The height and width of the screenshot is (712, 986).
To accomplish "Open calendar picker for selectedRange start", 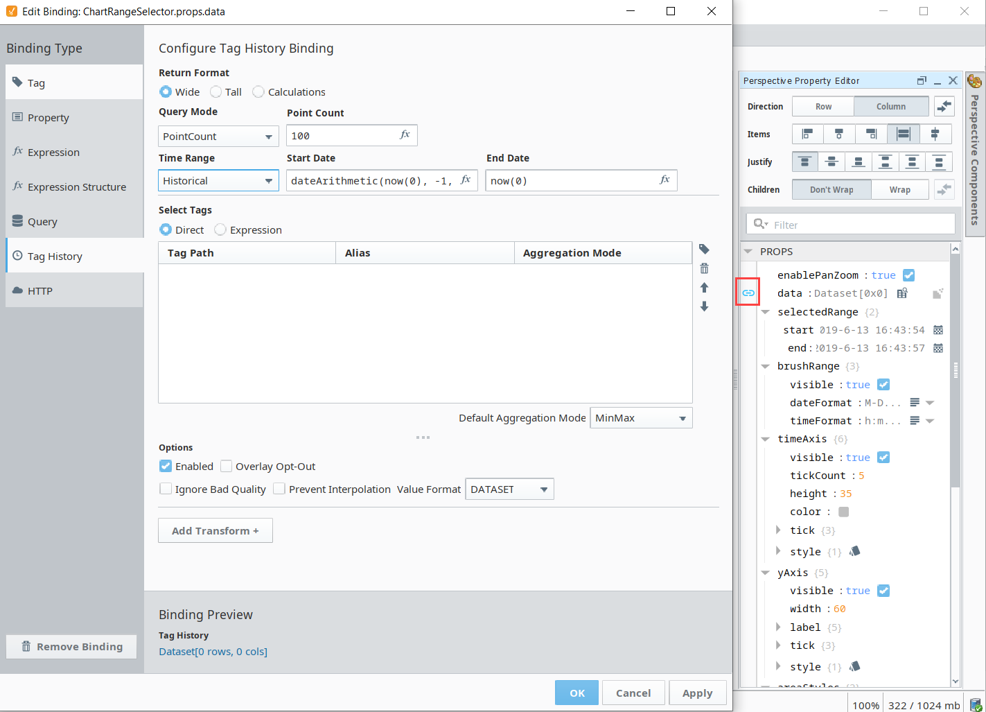I will tap(938, 330).
